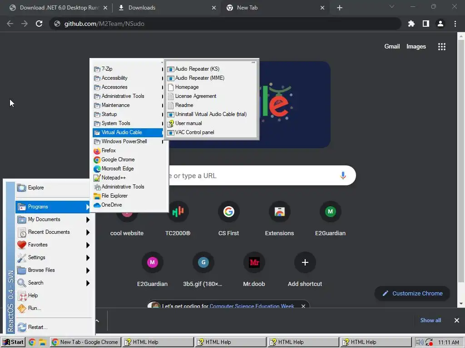
Task: Click Show all downloads link
Action: tap(430, 320)
